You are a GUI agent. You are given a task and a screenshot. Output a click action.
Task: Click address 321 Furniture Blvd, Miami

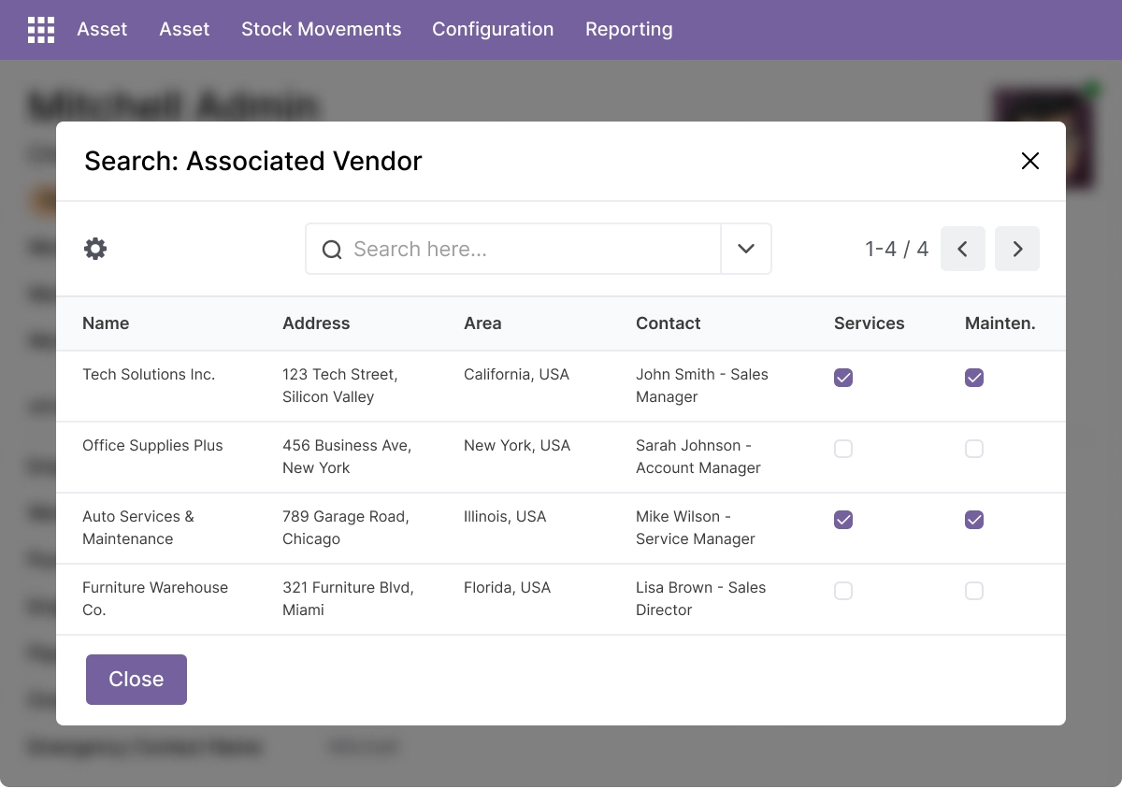point(348,598)
